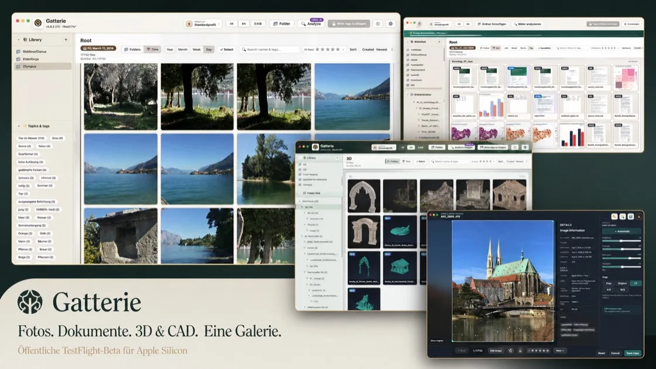Screen dimensions: 656x369
Task: Adjust the Brightness slider in image editor
Action: point(621,241)
